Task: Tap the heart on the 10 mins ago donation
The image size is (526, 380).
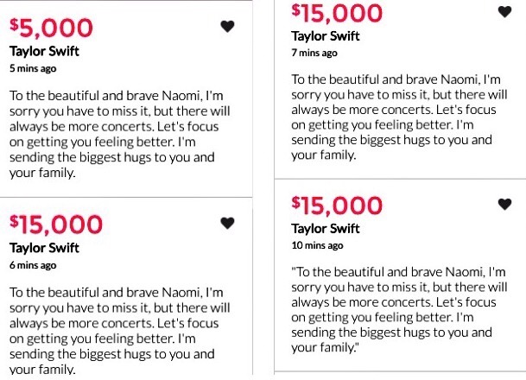Action: pyautogui.click(x=504, y=204)
